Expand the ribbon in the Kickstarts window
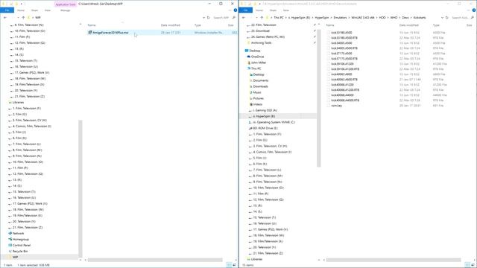 (x=469, y=10)
